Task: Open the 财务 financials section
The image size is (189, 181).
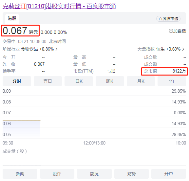Action: [131, 174]
